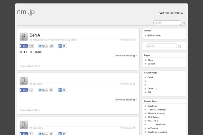Click the sidebar Search input field
The width and height of the screenshot is (203, 135).
coord(162,46)
